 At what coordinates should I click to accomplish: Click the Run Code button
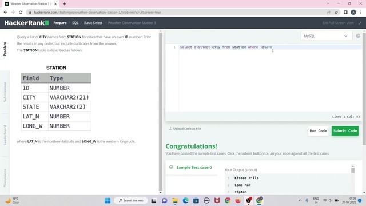point(318,131)
